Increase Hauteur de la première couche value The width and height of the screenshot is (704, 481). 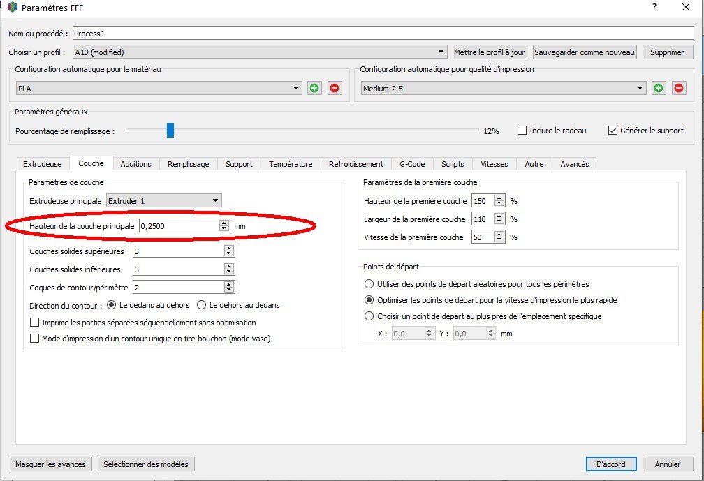pos(499,198)
